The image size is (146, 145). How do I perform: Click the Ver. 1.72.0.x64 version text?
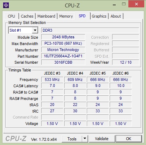click(x=44, y=139)
